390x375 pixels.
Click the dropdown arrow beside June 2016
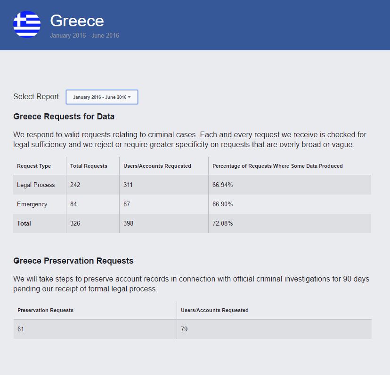(x=130, y=97)
